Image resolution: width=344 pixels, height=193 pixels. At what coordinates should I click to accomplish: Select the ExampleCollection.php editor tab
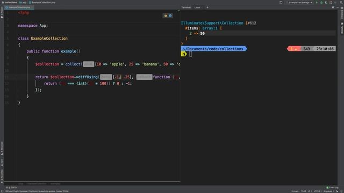click(19, 8)
